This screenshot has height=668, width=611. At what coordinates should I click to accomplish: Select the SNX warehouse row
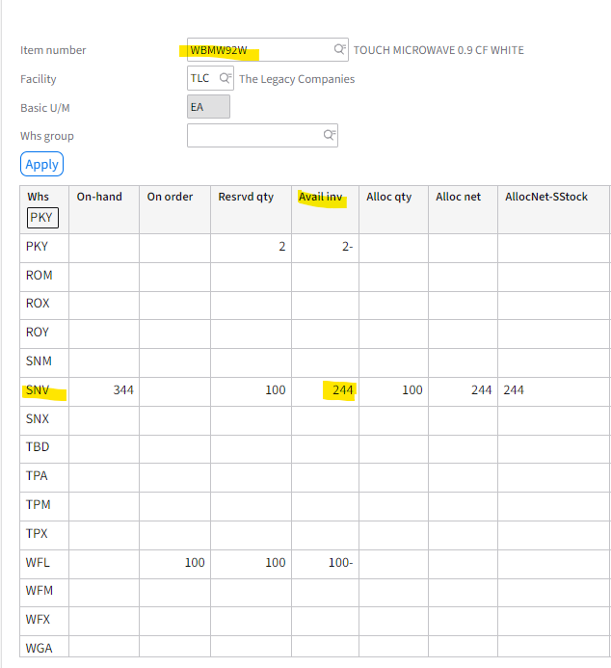(x=314, y=420)
